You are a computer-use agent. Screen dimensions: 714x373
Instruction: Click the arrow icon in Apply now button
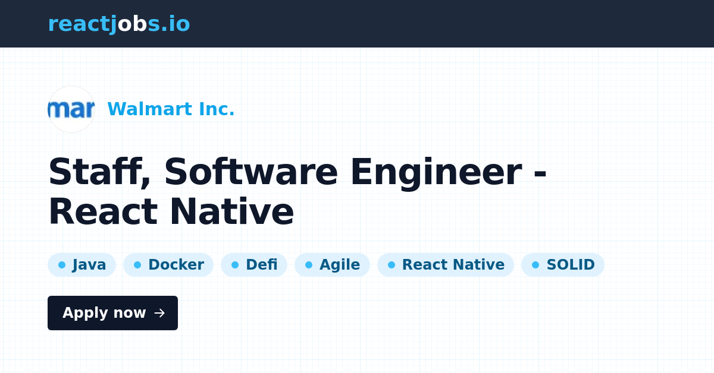tap(159, 313)
